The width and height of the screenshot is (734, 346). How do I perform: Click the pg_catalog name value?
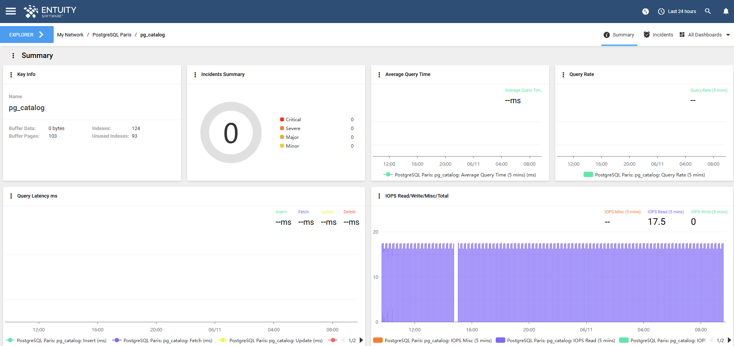coord(26,108)
